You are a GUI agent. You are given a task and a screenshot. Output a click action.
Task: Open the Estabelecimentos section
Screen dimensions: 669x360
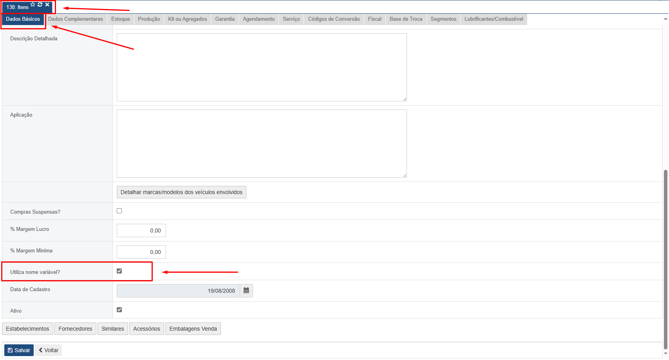point(27,329)
